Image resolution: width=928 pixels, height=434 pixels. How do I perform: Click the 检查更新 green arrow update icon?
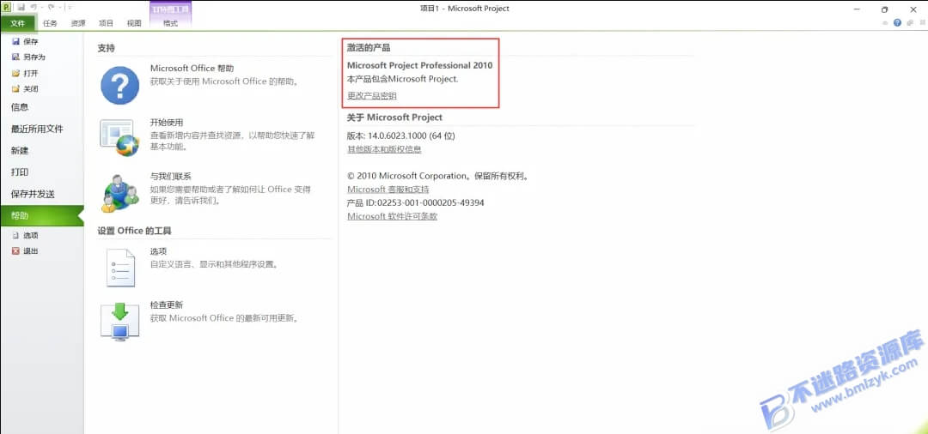pyautogui.click(x=119, y=322)
